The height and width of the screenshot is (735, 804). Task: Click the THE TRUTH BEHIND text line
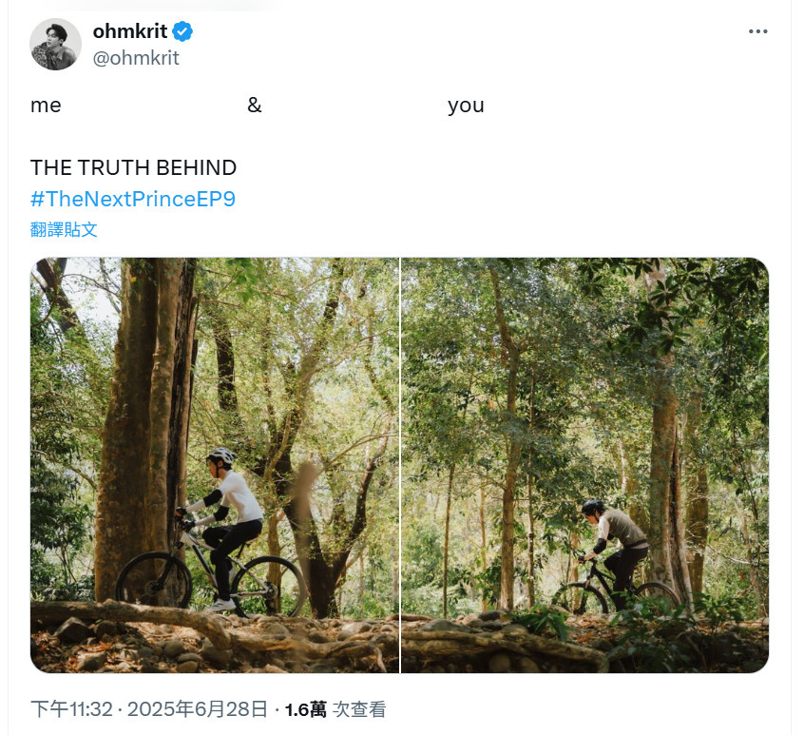point(133,167)
